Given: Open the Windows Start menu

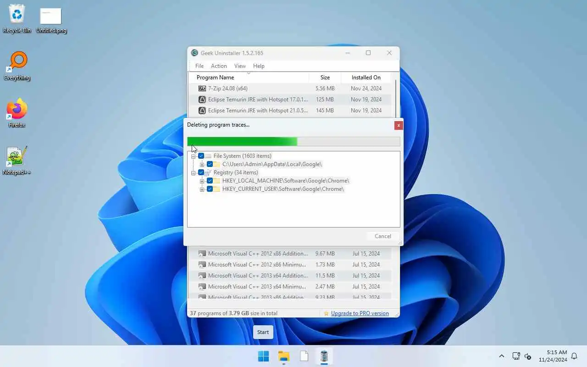Looking at the screenshot, I should (x=263, y=356).
